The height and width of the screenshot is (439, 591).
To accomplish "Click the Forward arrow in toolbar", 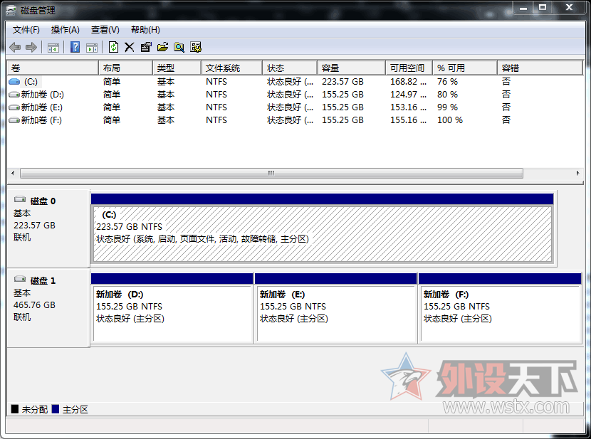I will click(x=31, y=48).
